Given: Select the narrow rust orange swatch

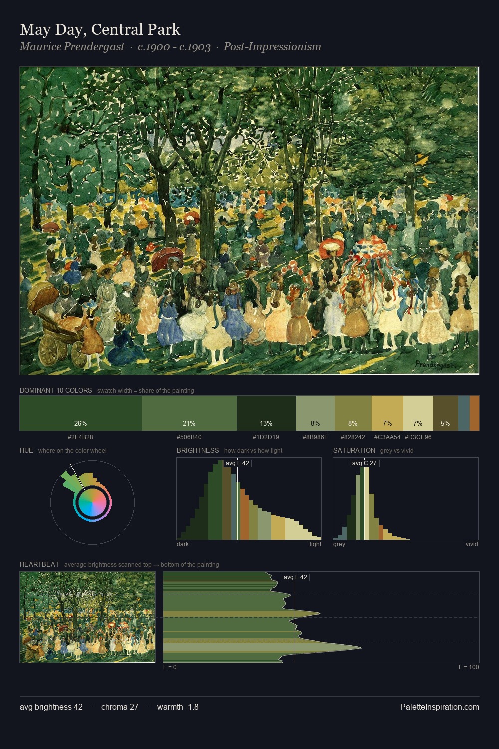Looking at the screenshot, I should 475,413.
